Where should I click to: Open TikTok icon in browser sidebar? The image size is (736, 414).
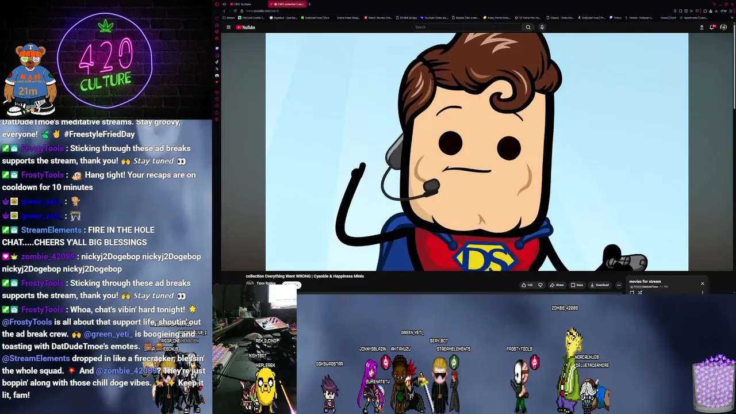(x=217, y=62)
